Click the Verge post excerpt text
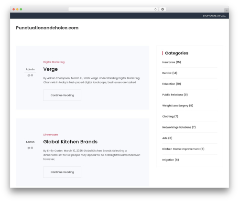239x202 pixels. (x=91, y=80)
